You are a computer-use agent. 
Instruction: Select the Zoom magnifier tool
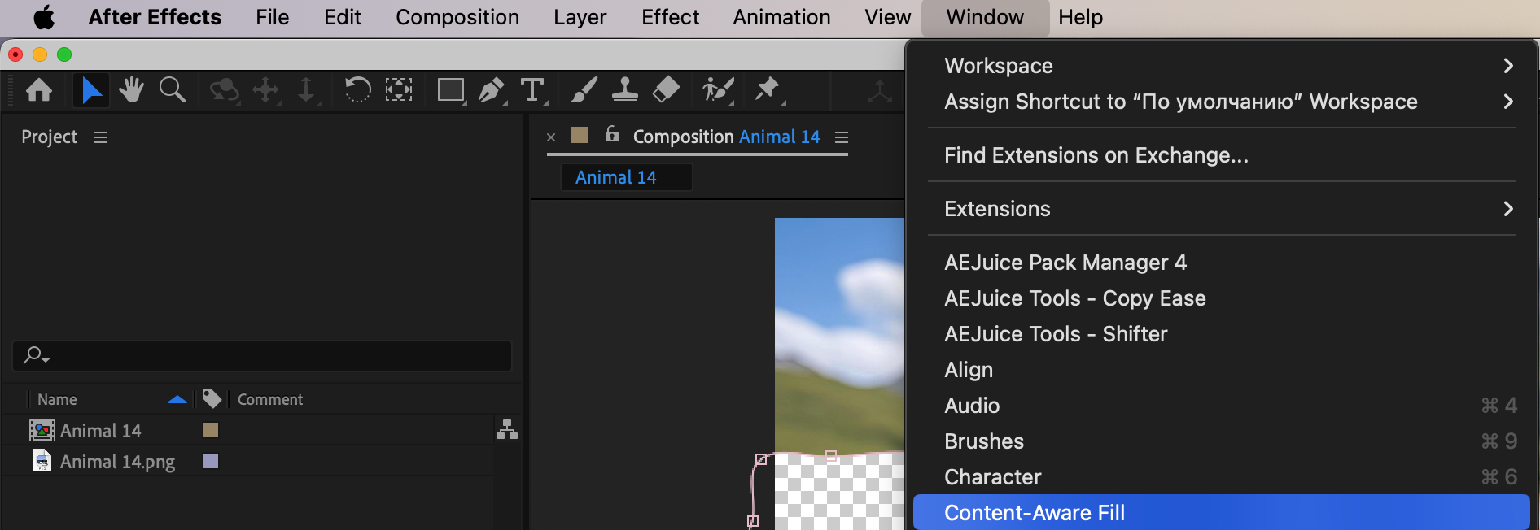173,90
